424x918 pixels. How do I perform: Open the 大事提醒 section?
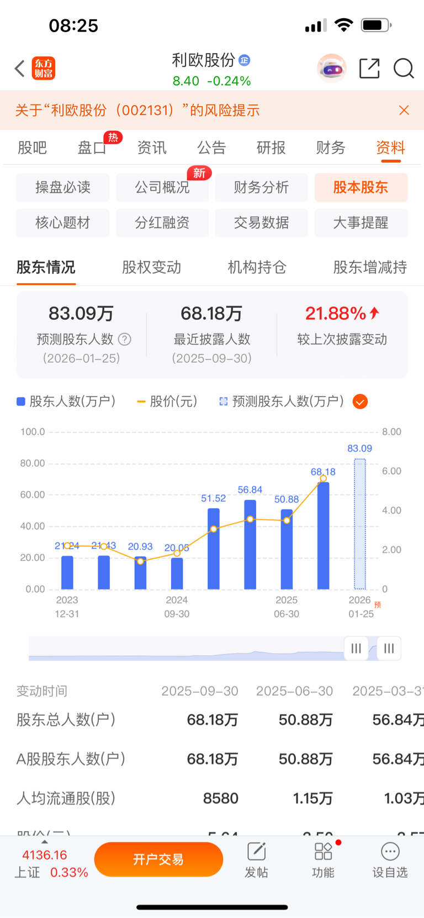tap(361, 223)
